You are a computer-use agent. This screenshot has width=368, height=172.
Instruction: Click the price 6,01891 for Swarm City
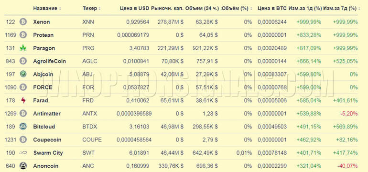pyautogui.click(x=139, y=153)
